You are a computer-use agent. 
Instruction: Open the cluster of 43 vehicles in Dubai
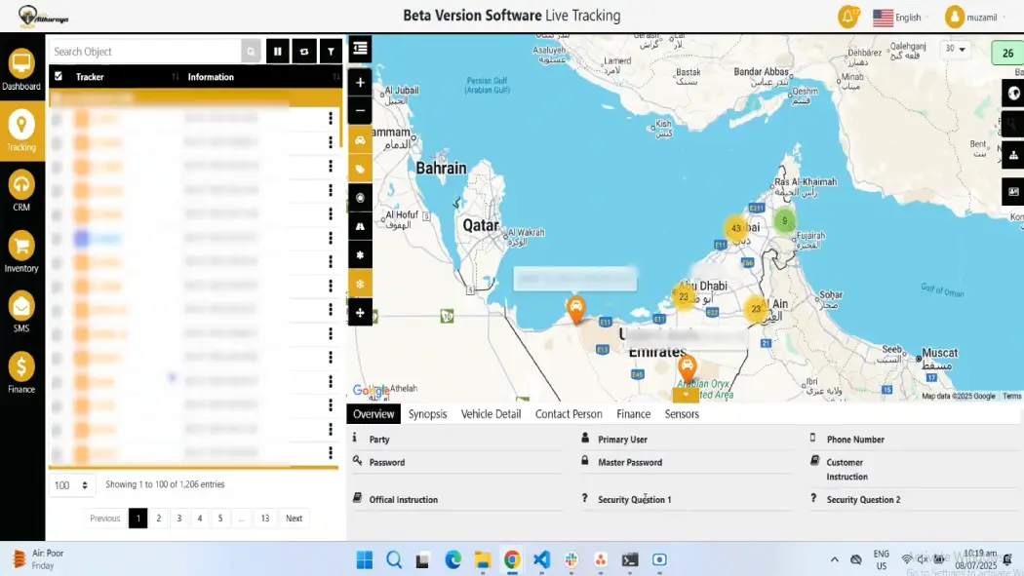[736, 228]
